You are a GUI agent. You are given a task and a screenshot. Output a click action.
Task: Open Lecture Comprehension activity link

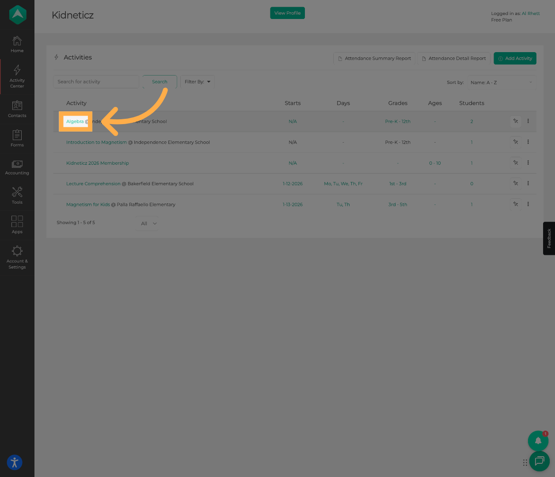tap(93, 184)
